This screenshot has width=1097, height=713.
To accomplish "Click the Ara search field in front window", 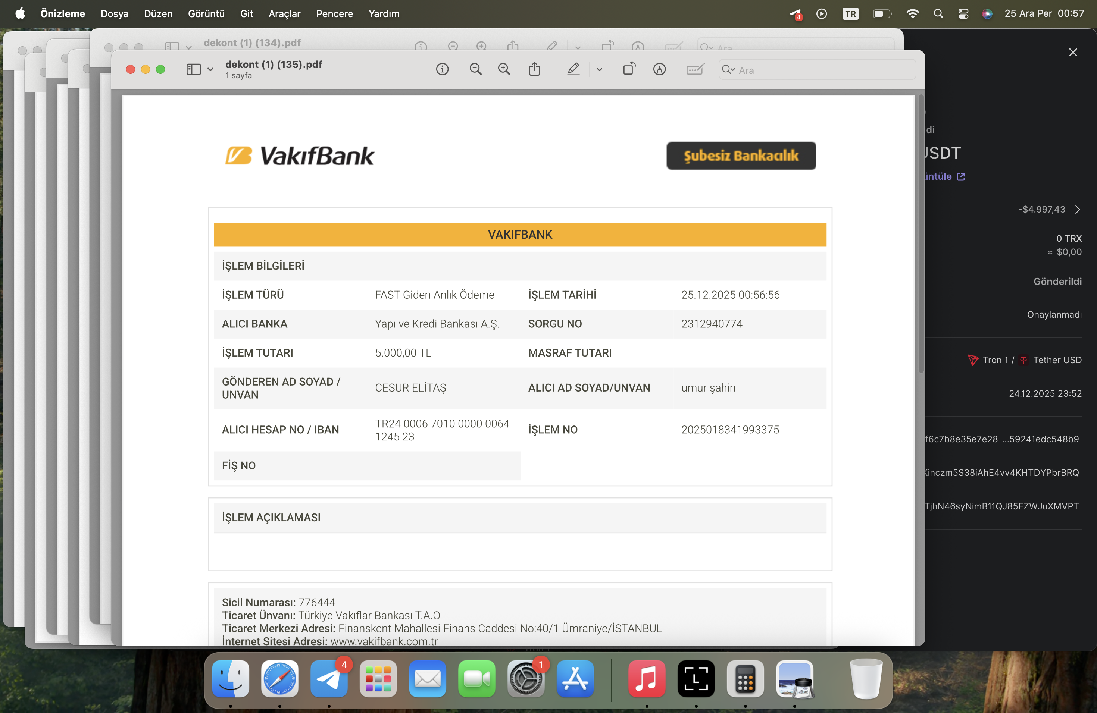I will pyautogui.click(x=817, y=70).
